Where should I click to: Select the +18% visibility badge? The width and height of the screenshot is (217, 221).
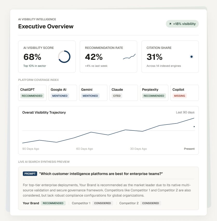182,24
